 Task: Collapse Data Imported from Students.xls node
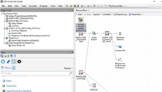[5, 43]
